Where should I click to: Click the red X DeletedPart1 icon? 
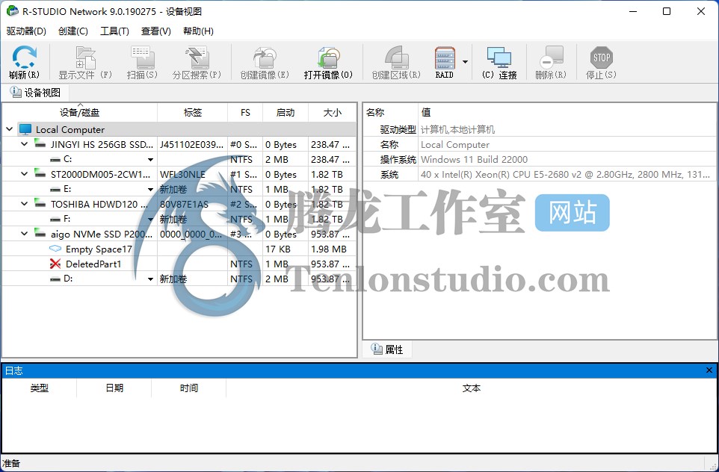click(55, 264)
